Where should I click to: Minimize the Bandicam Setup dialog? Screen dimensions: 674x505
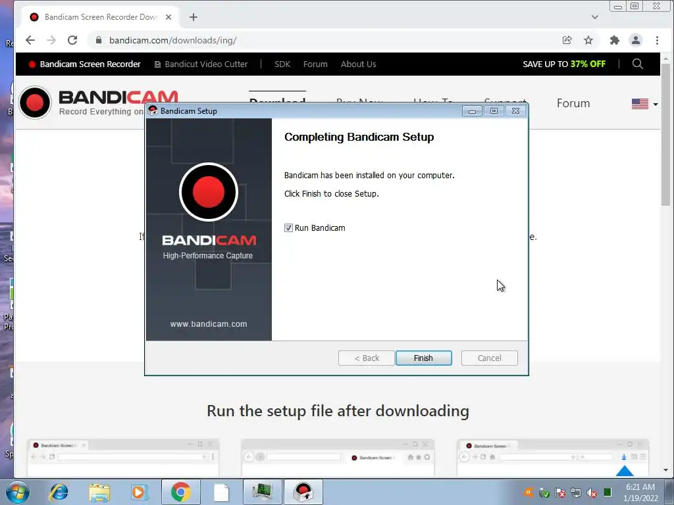pyautogui.click(x=472, y=111)
